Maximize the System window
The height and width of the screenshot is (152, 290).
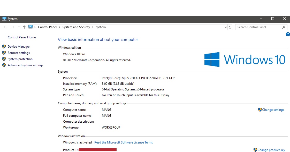pyautogui.click(x=273, y=19)
